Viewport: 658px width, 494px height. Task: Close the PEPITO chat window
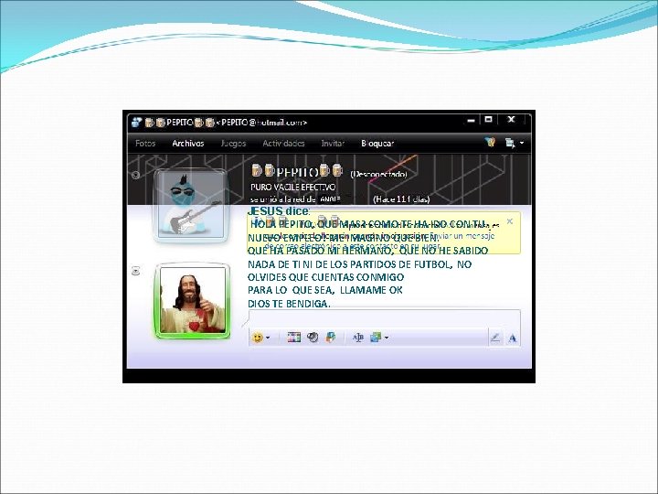coord(511,119)
